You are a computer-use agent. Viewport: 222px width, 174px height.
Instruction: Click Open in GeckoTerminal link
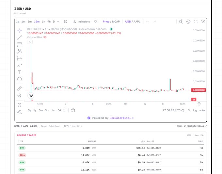[x=192, y=126]
